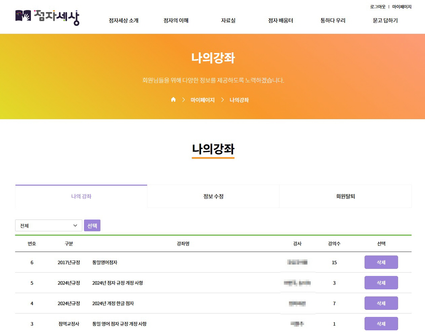Open the 전체 filter dropdown

pyautogui.click(x=48, y=225)
